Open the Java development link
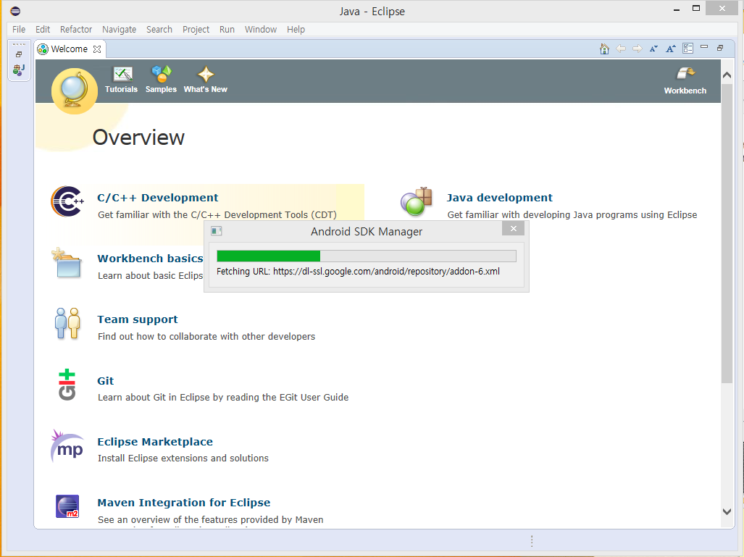 point(500,197)
